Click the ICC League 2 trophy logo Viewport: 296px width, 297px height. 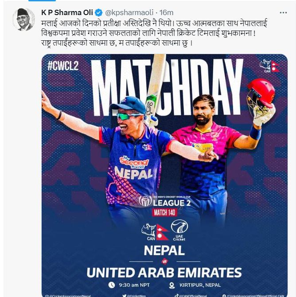pos(145,201)
